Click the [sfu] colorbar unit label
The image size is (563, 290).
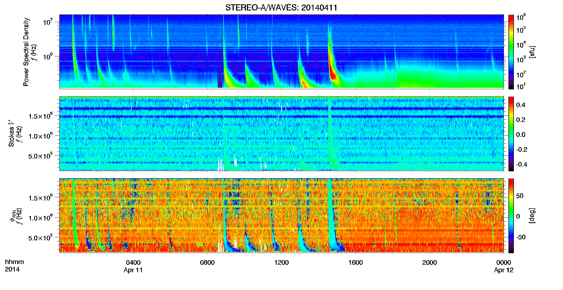tap(532, 52)
